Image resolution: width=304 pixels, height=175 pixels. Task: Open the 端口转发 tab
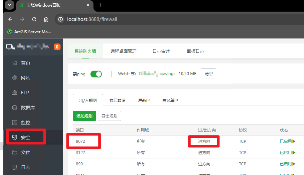click(x=118, y=100)
